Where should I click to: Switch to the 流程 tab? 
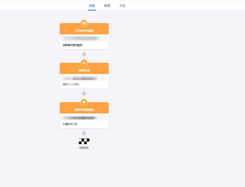pos(92,6)
